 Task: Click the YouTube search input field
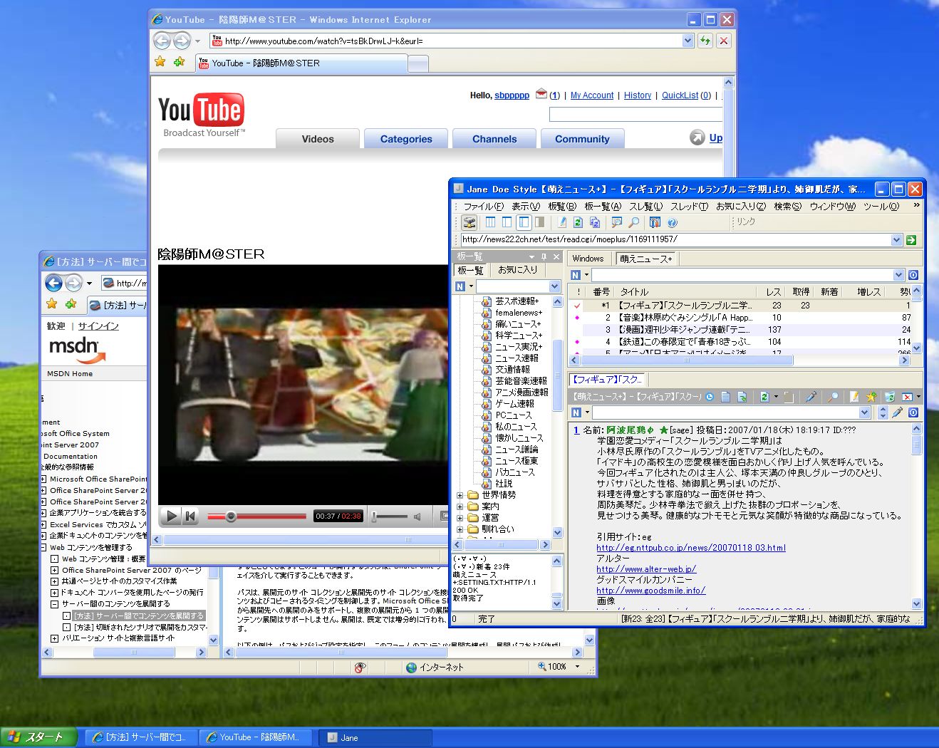coord(635,114)
